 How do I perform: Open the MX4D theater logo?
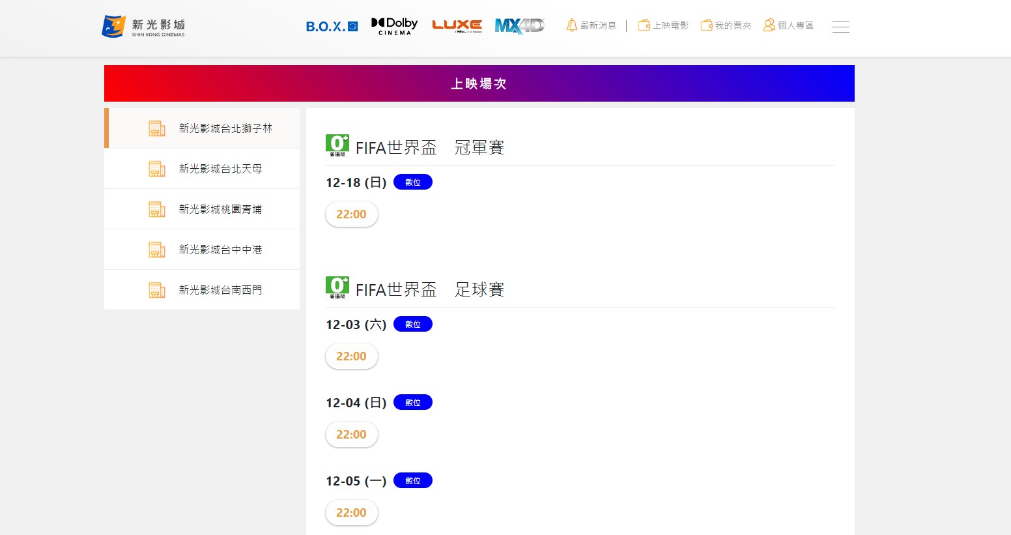pos(519,26)
